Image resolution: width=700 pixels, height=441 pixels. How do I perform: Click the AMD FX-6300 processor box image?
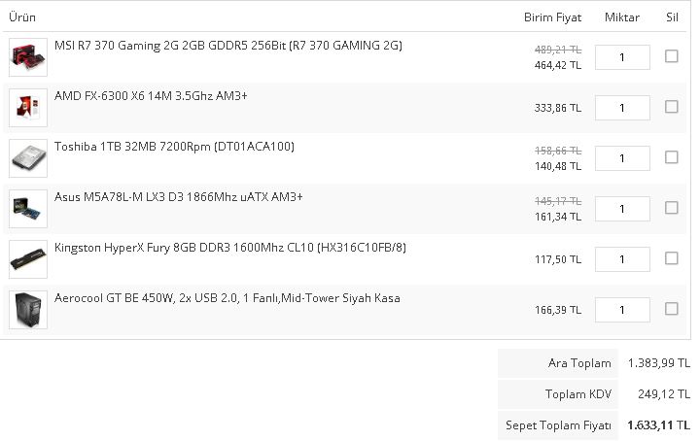click(x=28, y=108)
